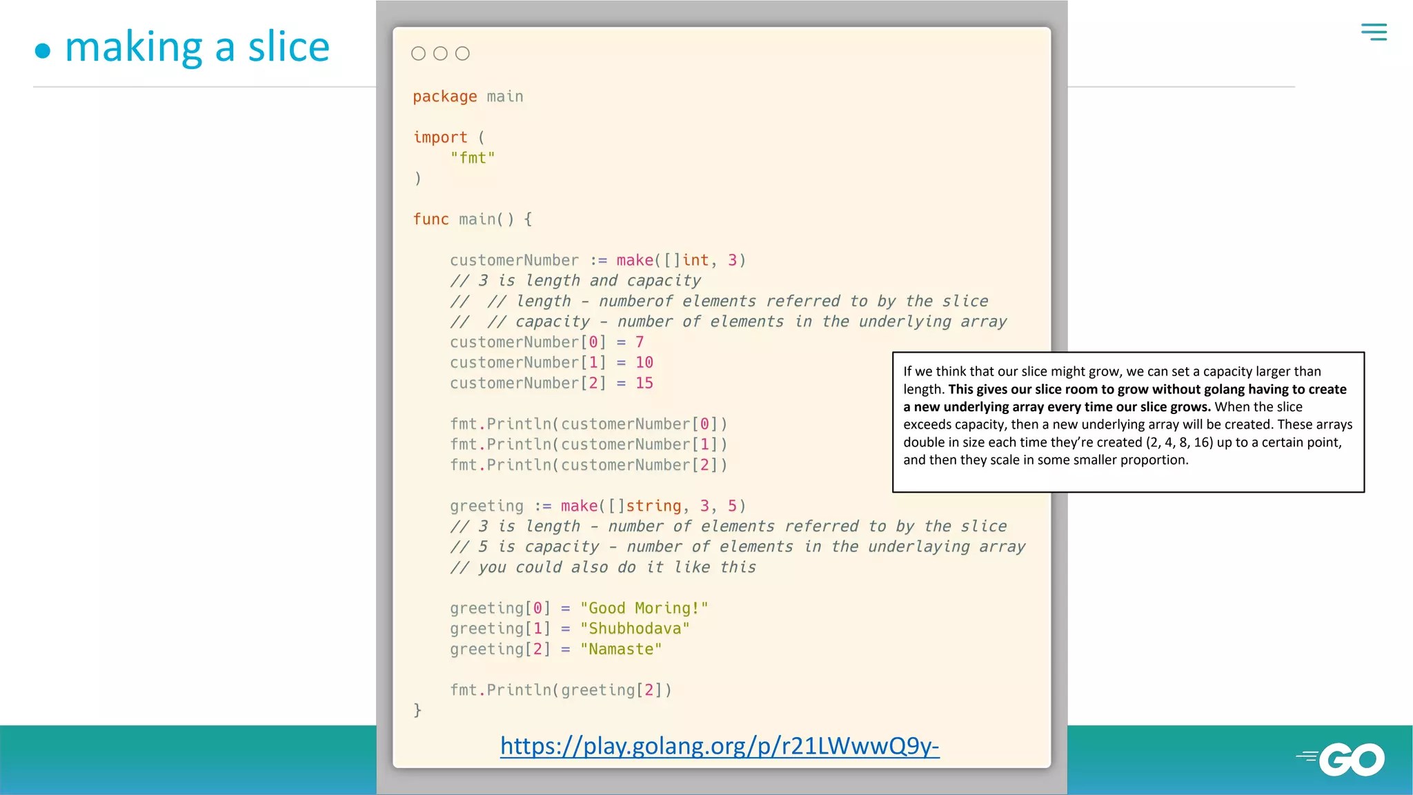Click the blue bullet before the title

tap(43, 51)
